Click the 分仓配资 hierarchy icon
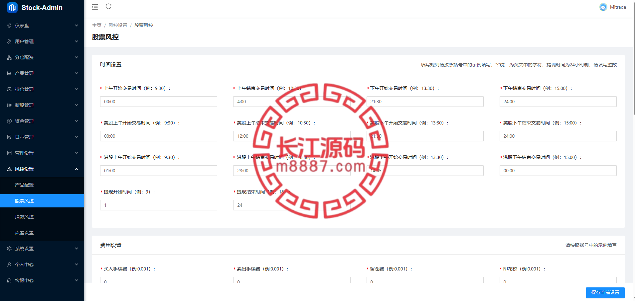Viewport: 635px width, 301px height. (9, 57)
